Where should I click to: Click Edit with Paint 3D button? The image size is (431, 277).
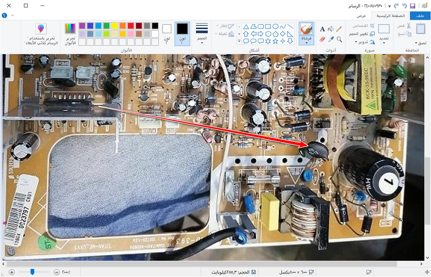tap(41, 34)
